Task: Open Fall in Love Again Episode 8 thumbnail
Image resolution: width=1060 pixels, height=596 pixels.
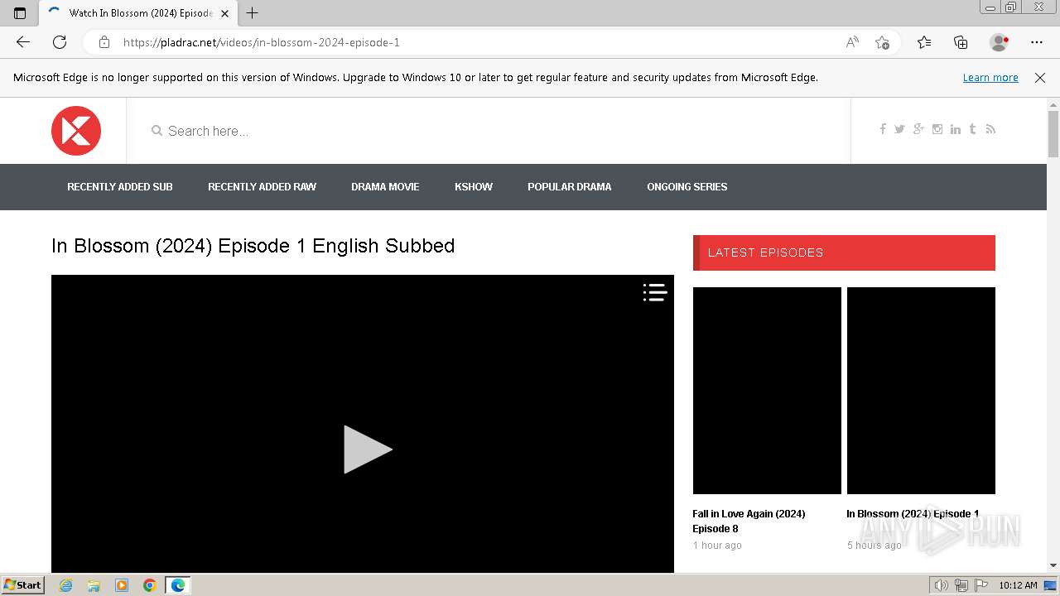Action: [767, 391]
